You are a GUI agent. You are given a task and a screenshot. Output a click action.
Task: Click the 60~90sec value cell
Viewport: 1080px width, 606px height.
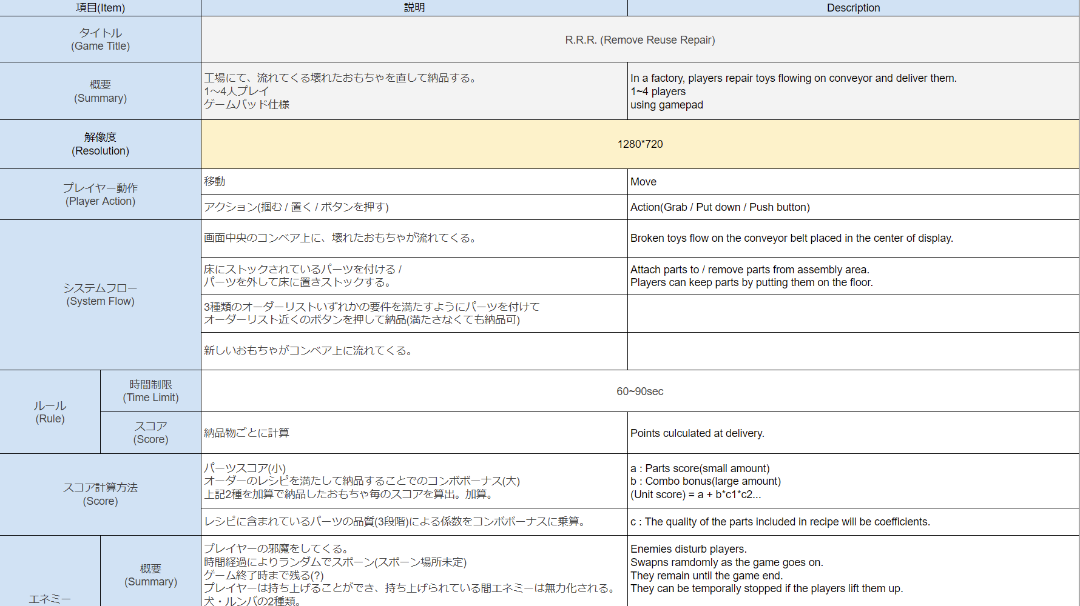tap(640, 391)
